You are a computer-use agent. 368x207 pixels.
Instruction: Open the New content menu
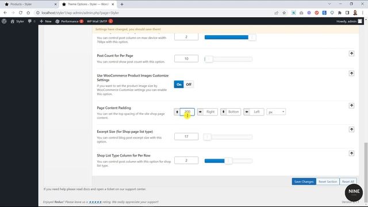pyautogui.click(x=45, y=21)
